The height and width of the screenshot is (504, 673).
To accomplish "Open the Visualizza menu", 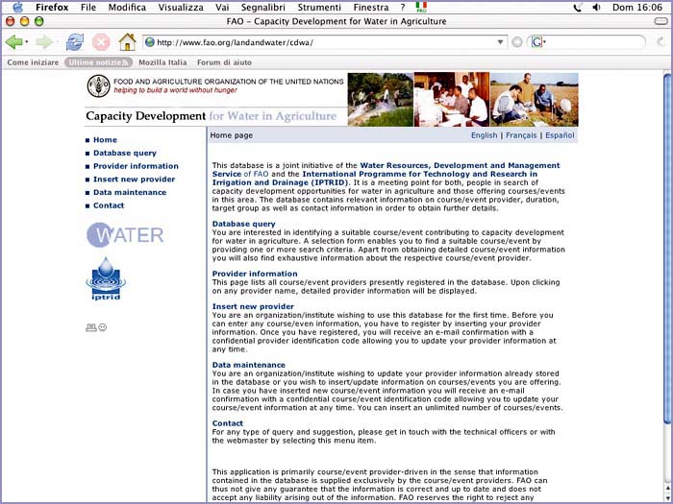I will pyautogui.click(x=181, y=7).
